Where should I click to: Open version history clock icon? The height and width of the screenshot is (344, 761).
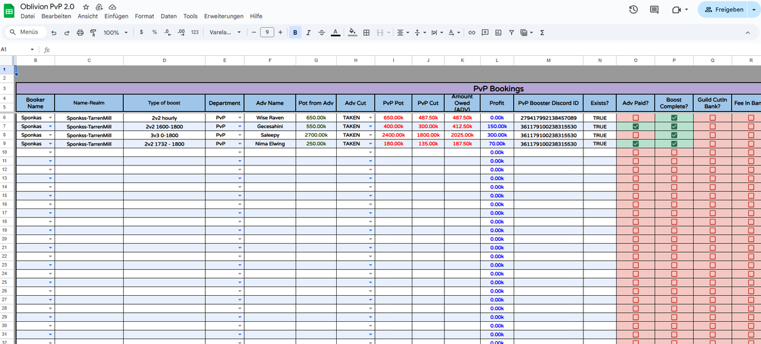point(633,10)
